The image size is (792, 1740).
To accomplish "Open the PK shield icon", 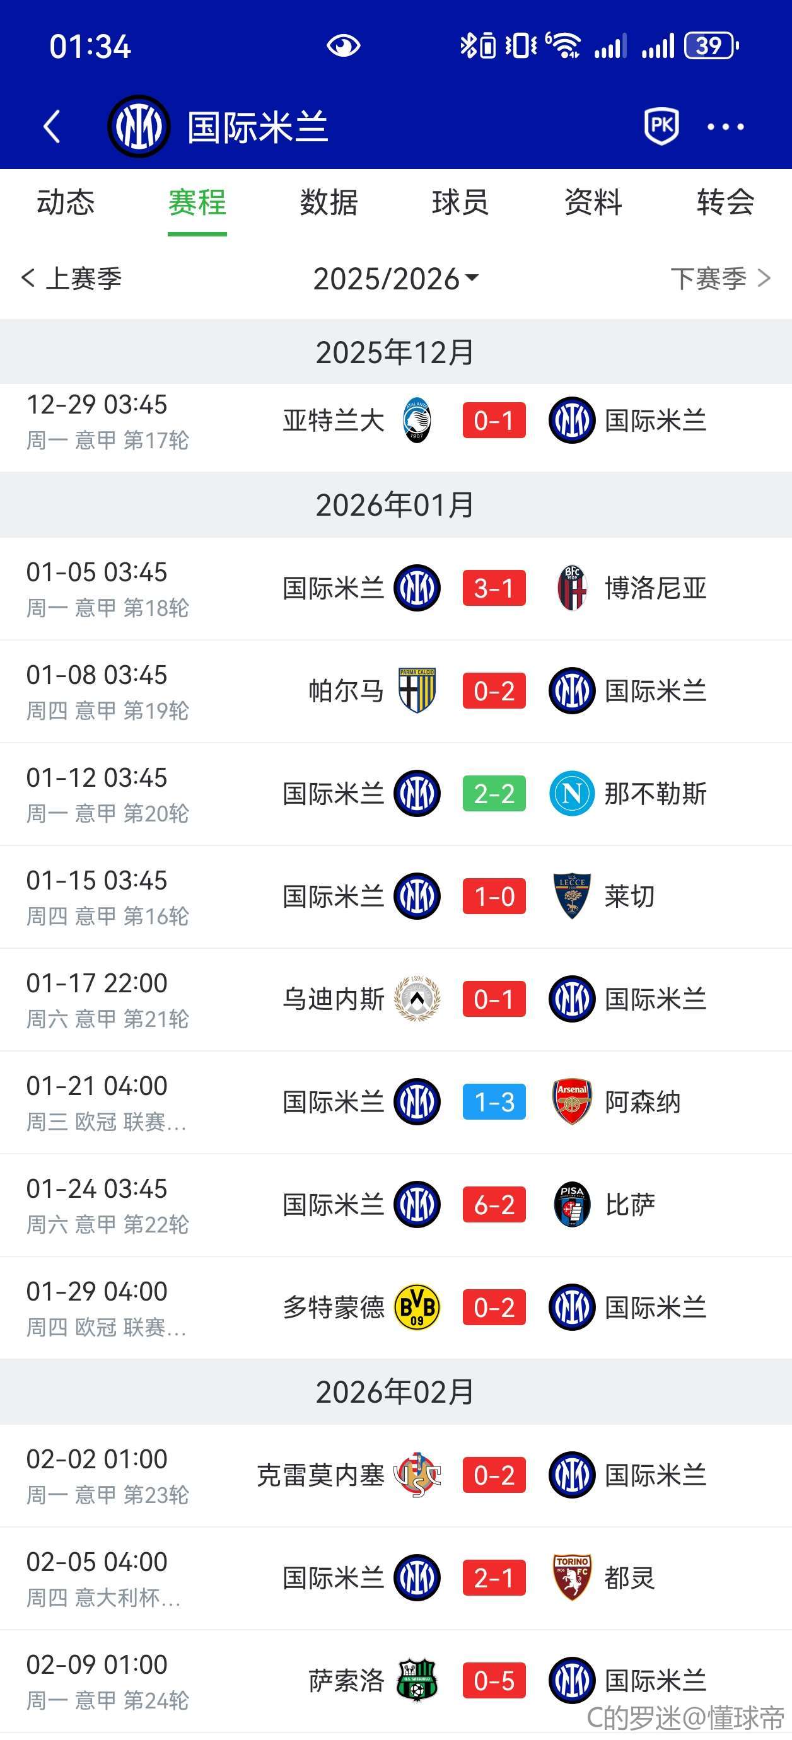I will [661, 125].
